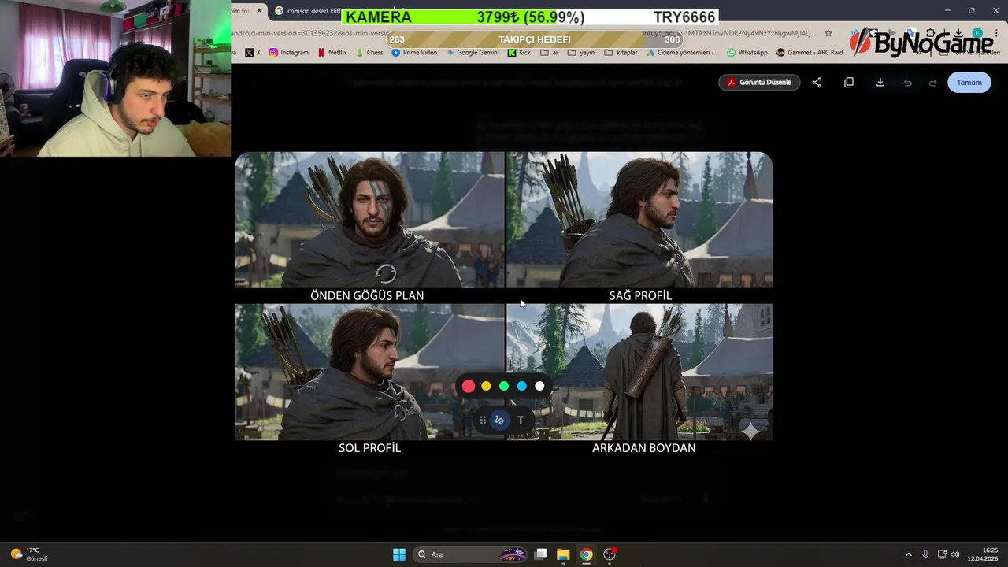This screenshot has height=567, width=1008.
Task: Click the microphone icon in the system tray
Action: tap(925, 554)
